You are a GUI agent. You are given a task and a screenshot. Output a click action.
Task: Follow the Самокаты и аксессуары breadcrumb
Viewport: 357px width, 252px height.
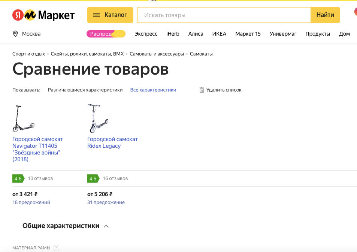click(x=157, y=54)
